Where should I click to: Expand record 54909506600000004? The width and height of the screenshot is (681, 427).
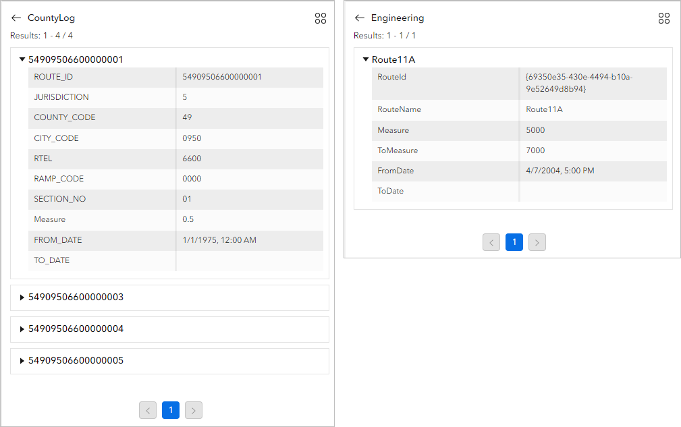point(23,329)
